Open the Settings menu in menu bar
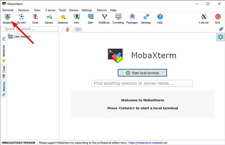The width and height of the screenshot is (225, 145). (x=87, y=10)
